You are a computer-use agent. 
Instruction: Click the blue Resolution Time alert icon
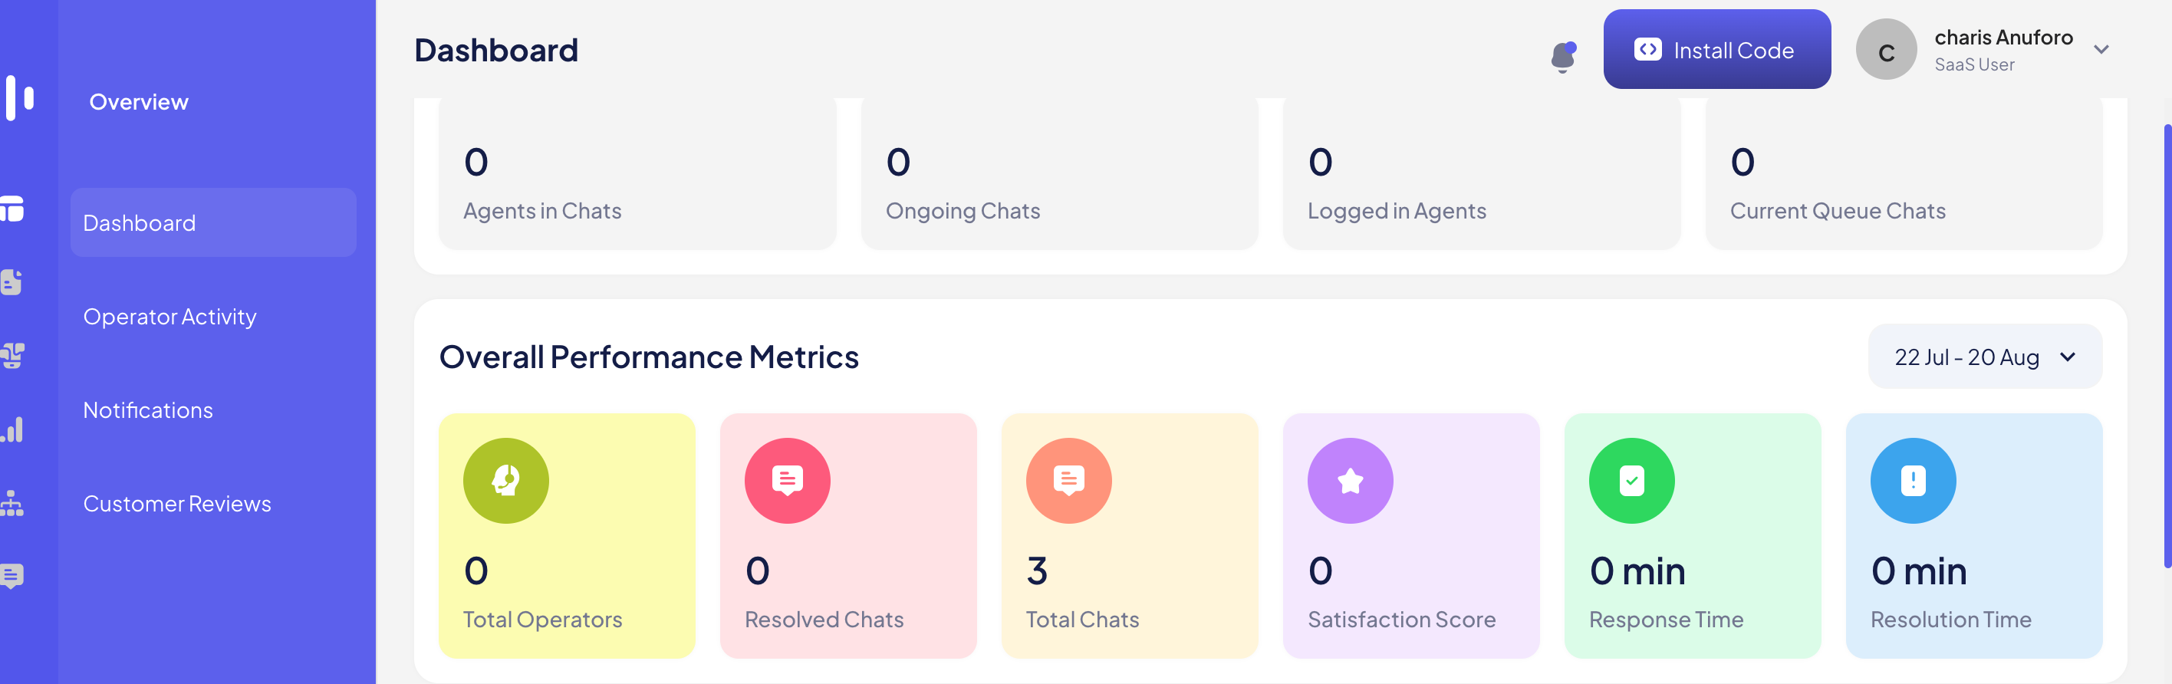point(1912,481)
